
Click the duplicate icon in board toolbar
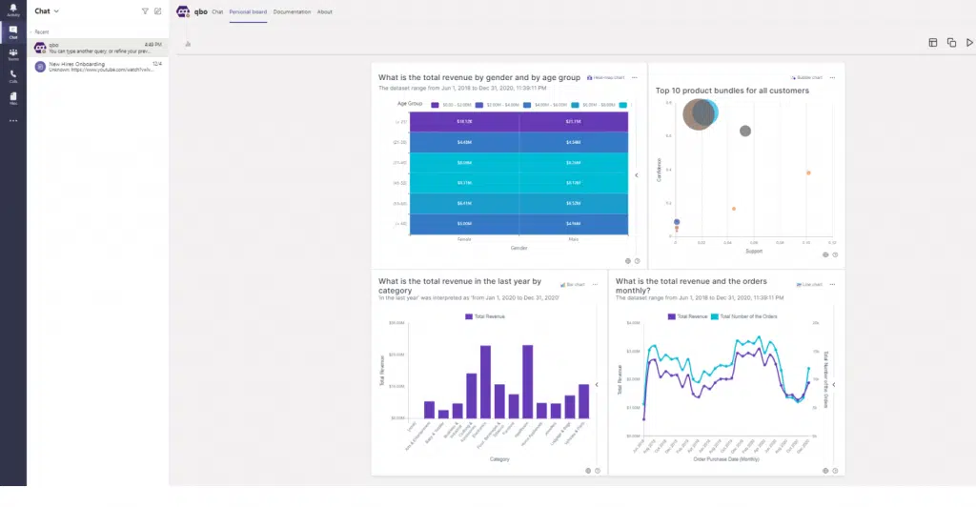(x=951, y=43)
